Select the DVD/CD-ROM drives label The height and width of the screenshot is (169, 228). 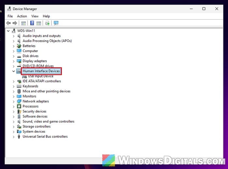coord(38,66)
